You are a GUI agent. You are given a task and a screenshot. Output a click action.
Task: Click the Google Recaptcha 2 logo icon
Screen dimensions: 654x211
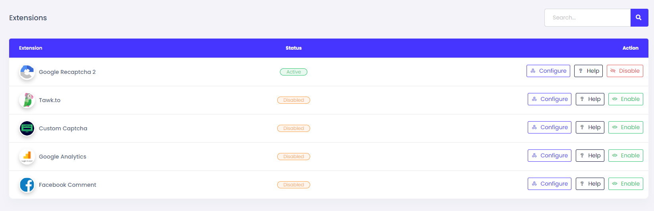click(27, 72)
